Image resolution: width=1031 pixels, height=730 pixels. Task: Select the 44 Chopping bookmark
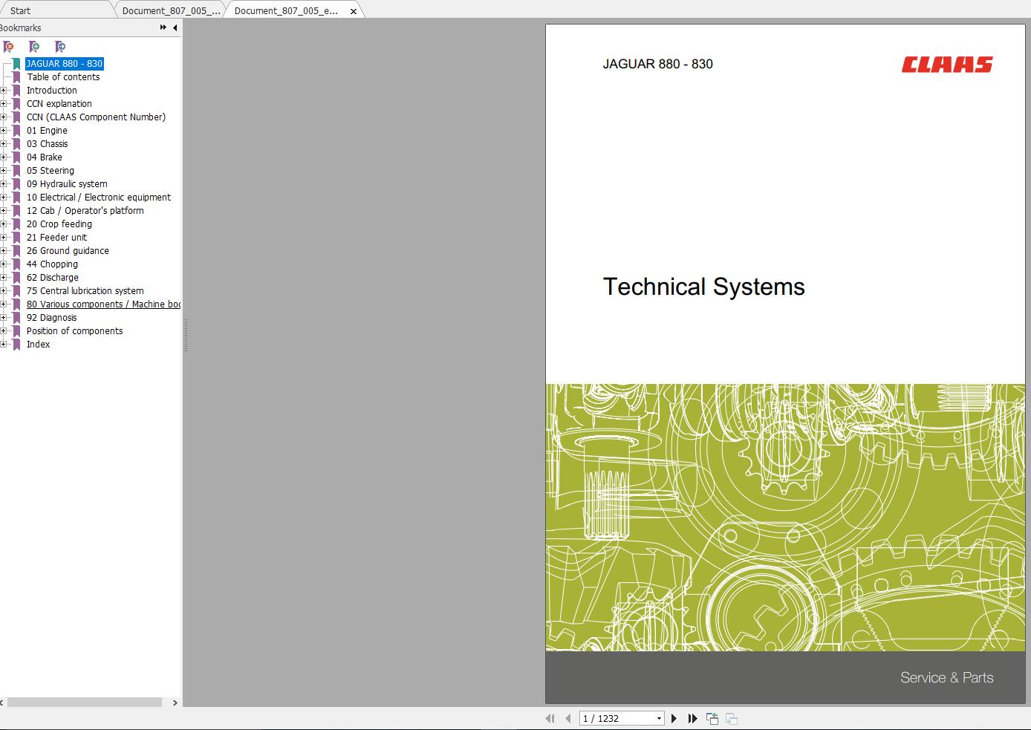coord(52,264)
